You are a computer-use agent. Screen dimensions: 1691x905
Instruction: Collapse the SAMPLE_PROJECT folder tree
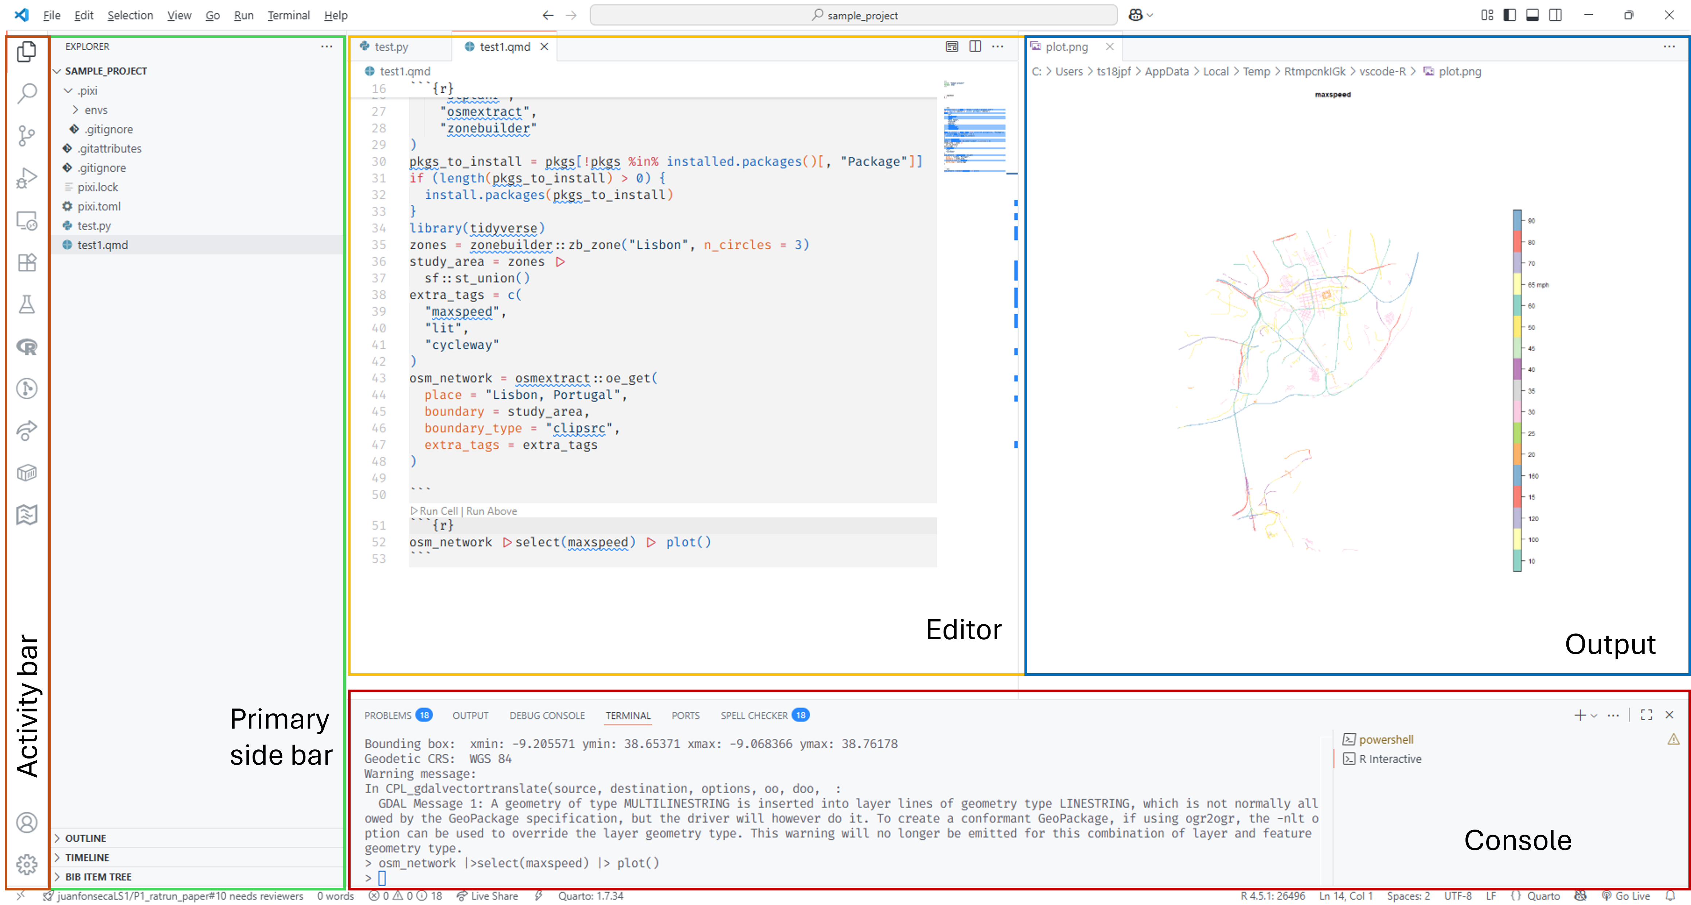coord(58,71)
